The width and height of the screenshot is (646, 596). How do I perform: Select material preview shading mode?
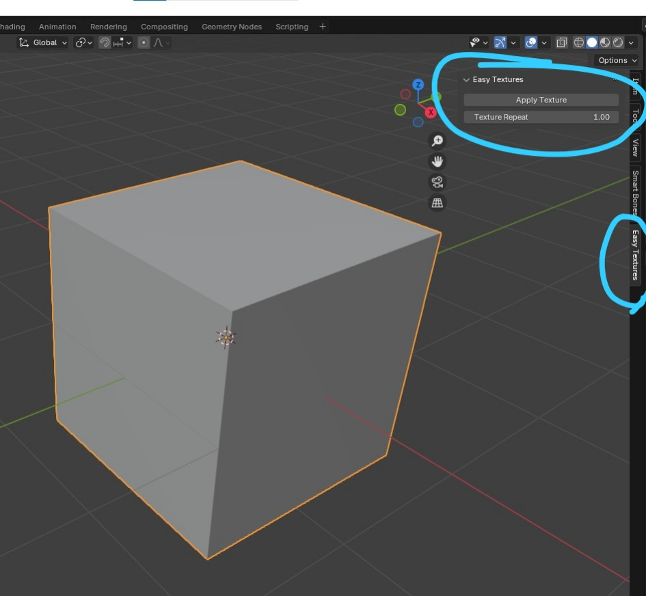(x=604, y=42)
